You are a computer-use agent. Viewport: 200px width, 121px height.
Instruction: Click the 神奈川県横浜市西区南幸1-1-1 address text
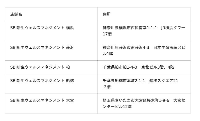click(130, 28)
